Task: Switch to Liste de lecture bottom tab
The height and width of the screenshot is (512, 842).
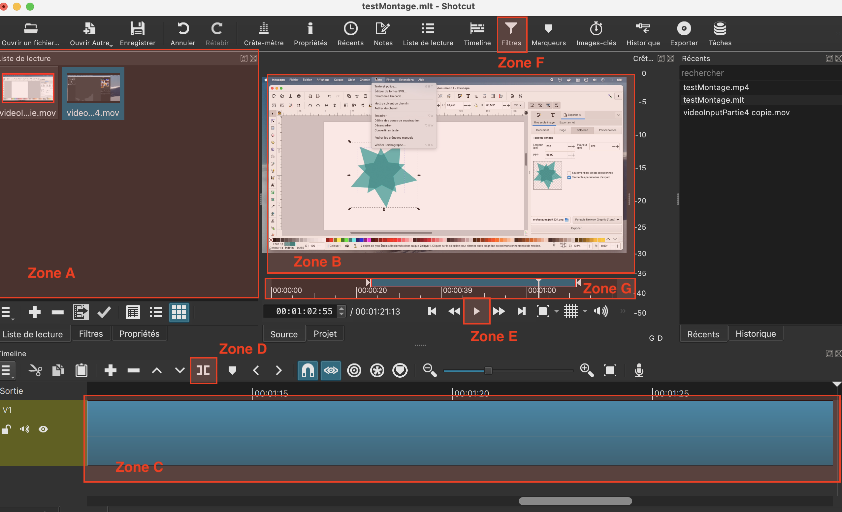Action: tap(33, 334)
